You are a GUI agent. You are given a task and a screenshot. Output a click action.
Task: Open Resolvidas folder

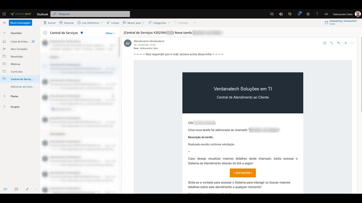click(20, 56)
